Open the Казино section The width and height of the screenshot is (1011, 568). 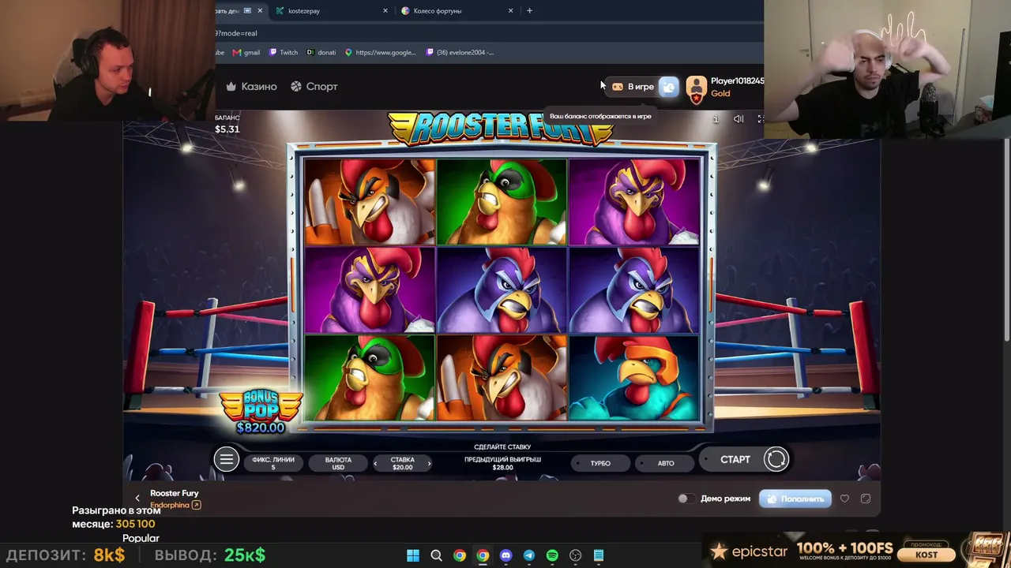coord(251,87)
